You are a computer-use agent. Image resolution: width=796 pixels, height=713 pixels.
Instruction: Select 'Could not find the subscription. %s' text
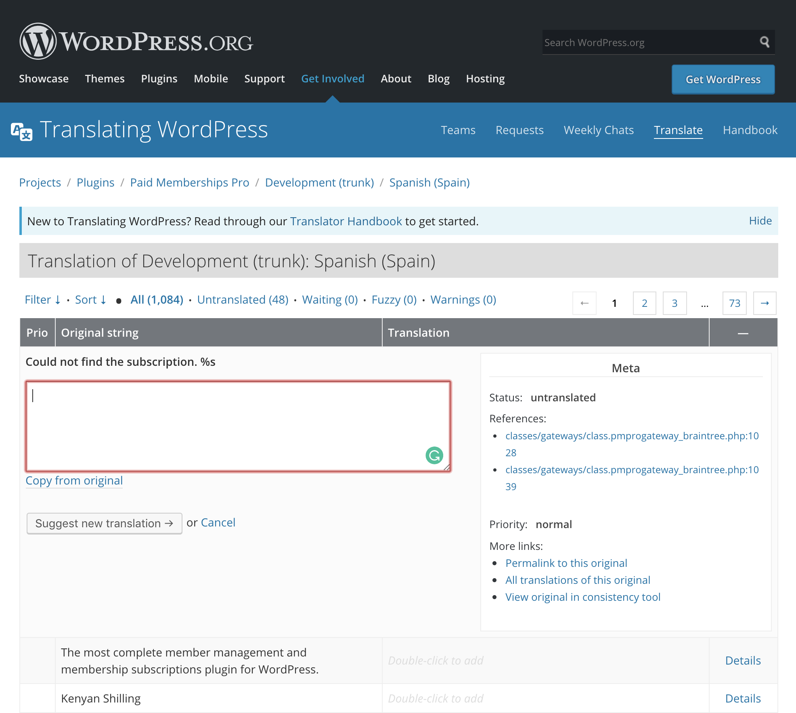point(120,362)
